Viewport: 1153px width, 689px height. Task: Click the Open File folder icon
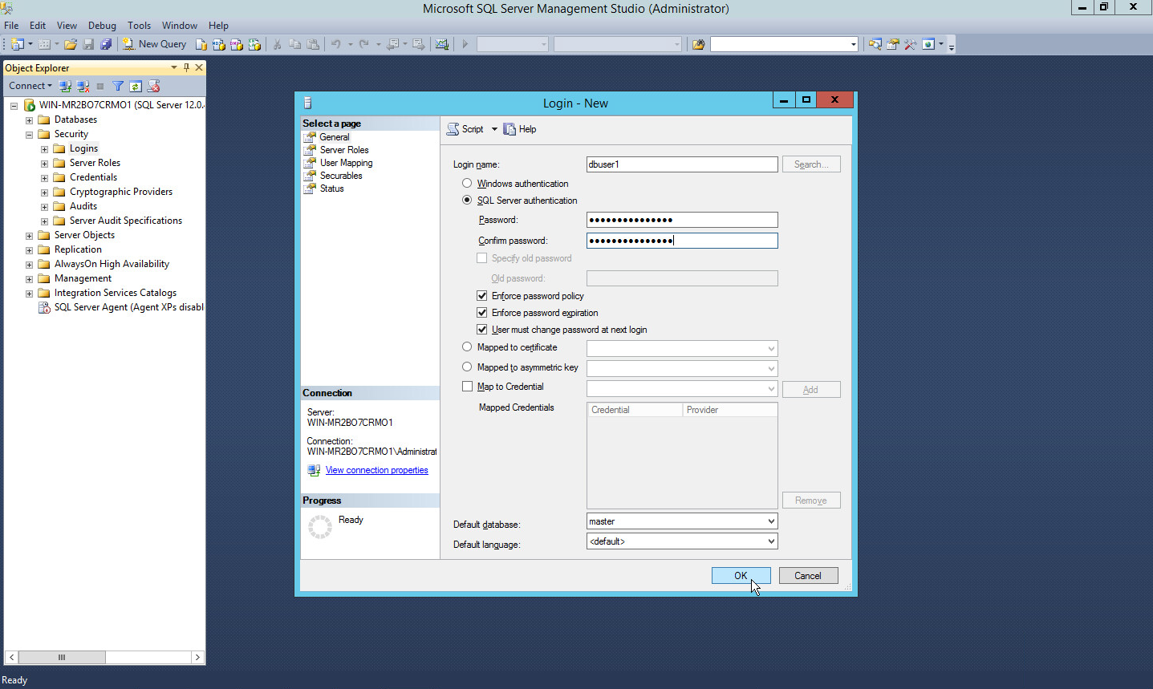[71, 44]
